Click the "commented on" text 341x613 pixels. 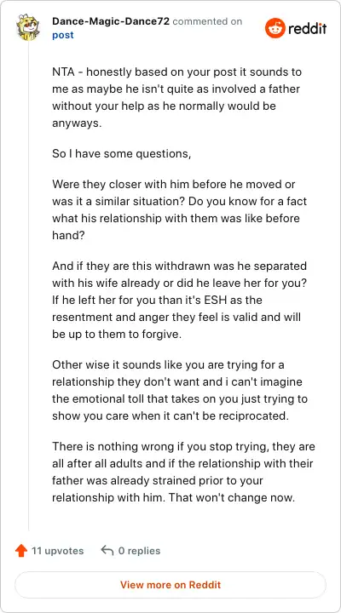207,21
